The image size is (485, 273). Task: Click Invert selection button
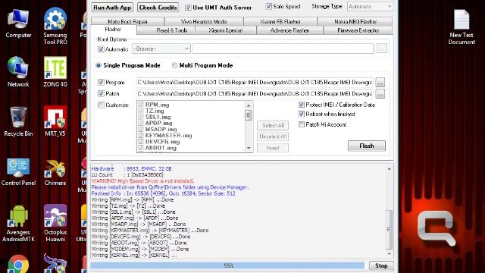[273, 148]
